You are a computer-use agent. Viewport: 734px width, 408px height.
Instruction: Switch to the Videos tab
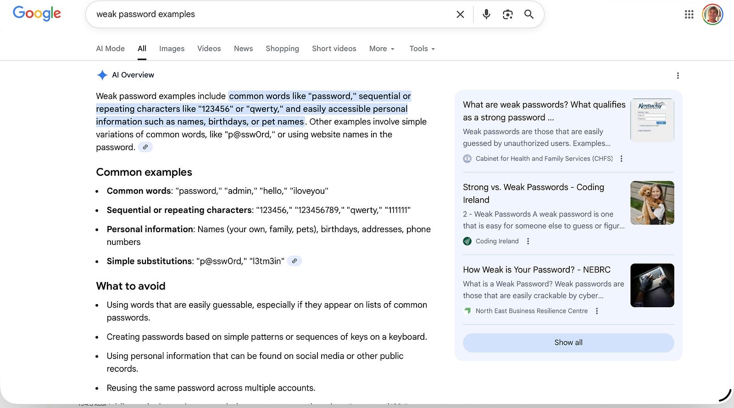(209, 49)
